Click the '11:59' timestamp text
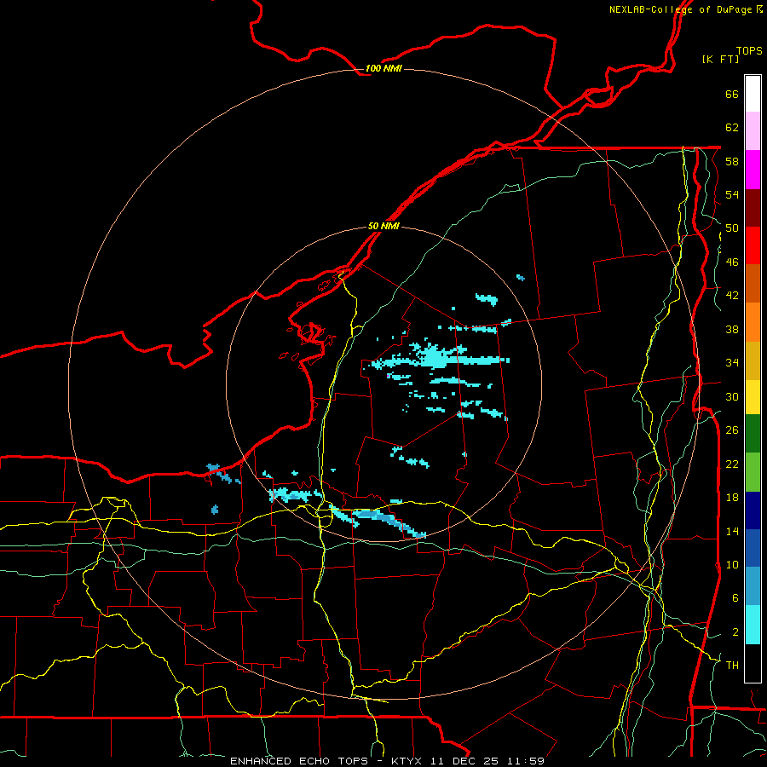This screenshot has width=767, height=767. 526,761
